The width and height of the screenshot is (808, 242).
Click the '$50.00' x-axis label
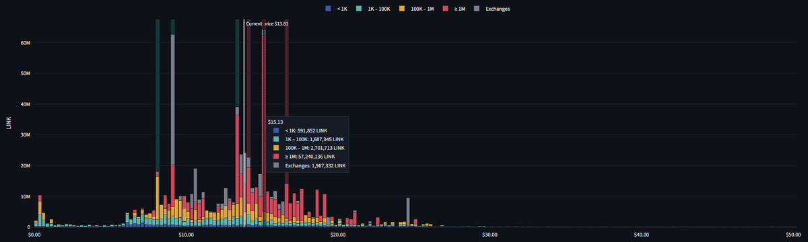(793, 235)
